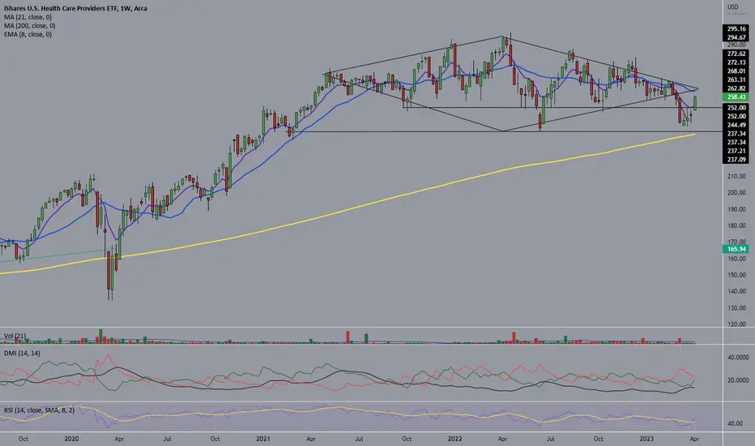Click the 272.13 price label

click(736, 62)
